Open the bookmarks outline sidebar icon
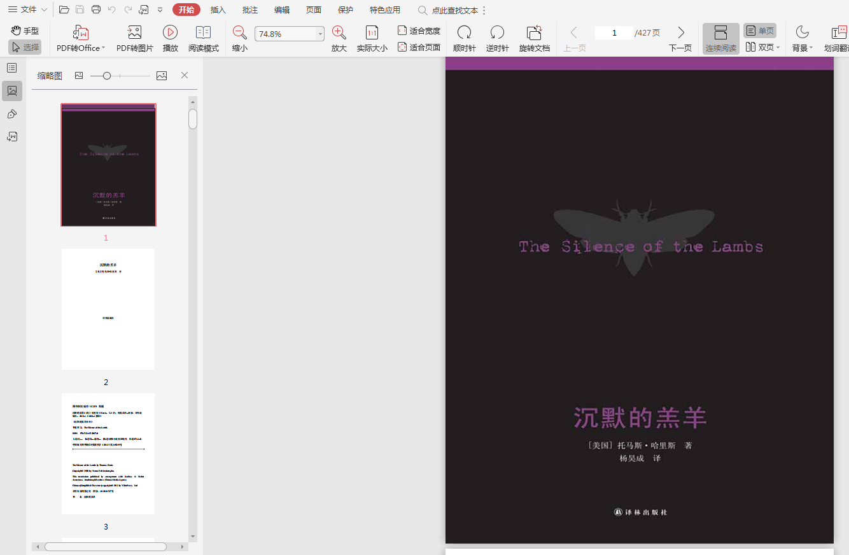 coord(12,68)
